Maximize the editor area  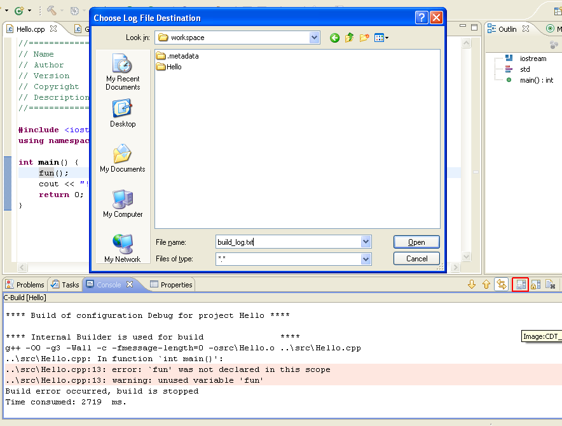tap(474, 27)
